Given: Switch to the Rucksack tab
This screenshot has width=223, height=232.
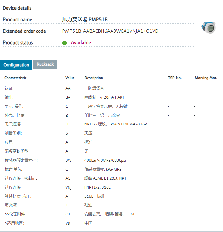Looking at the screenshot, I should (45, 64).
